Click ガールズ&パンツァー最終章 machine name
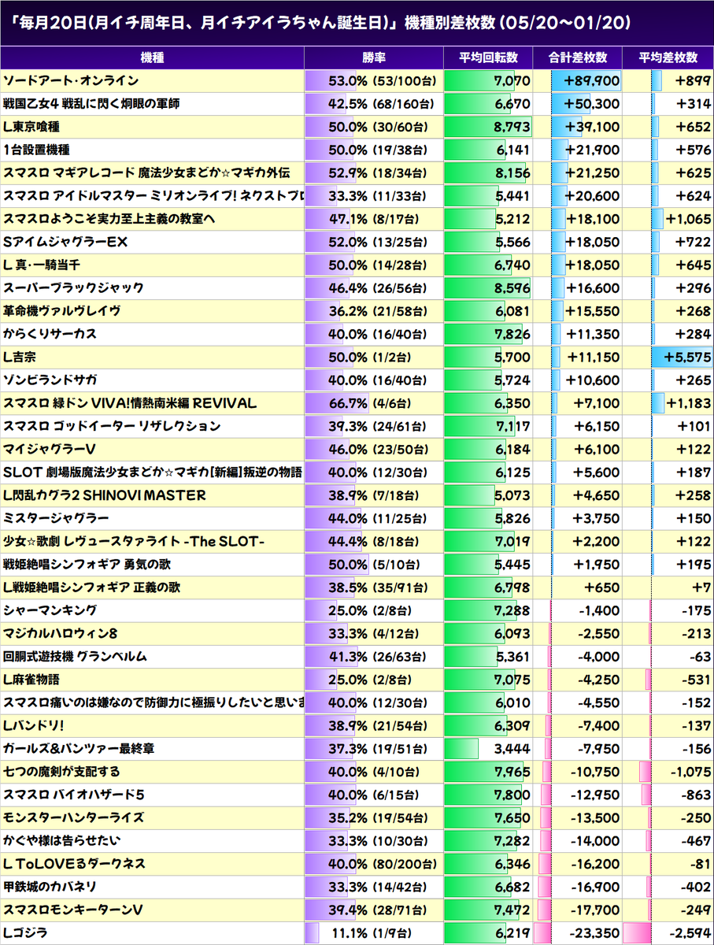This screenshot has height=945, width=714. 78,748
